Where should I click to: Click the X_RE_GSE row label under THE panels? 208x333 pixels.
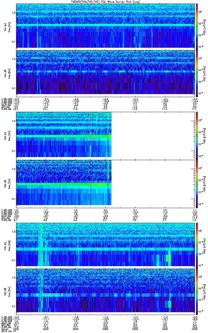pyautogui.click(x=6, y=317)
